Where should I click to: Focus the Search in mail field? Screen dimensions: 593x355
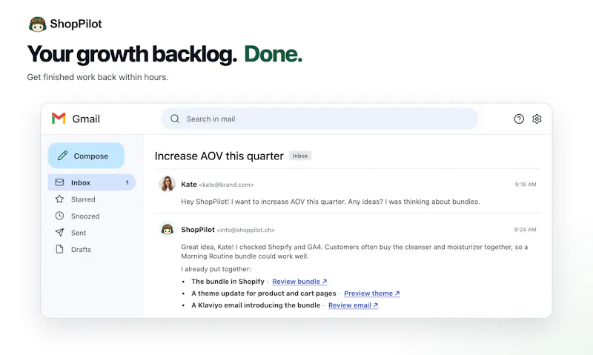click(x=319, y=119)
